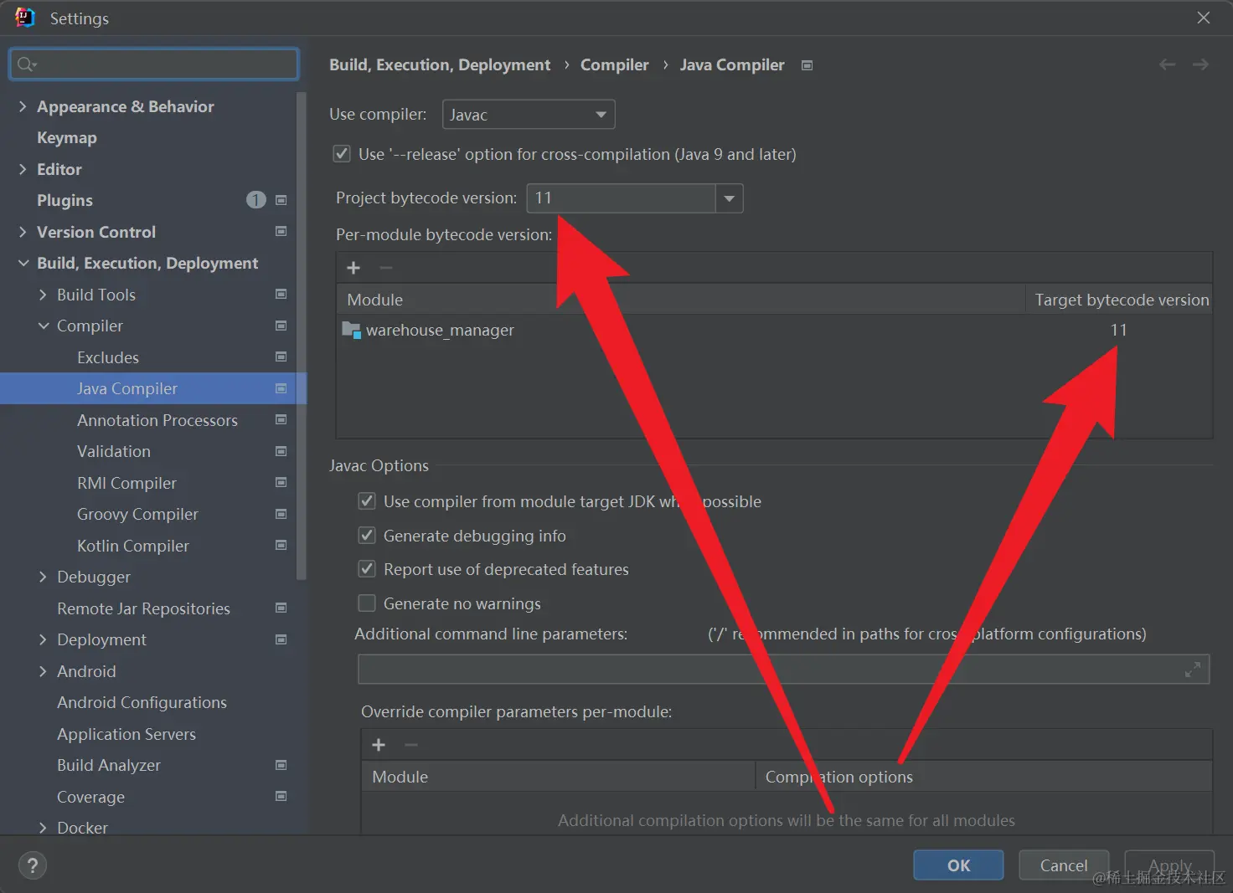The width and height of the screenshot is (1233, 893).
Task: Expand the Build Tools node
Action: (43, 295)
